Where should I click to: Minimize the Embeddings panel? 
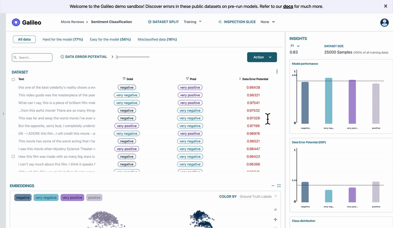click(273, 186)
